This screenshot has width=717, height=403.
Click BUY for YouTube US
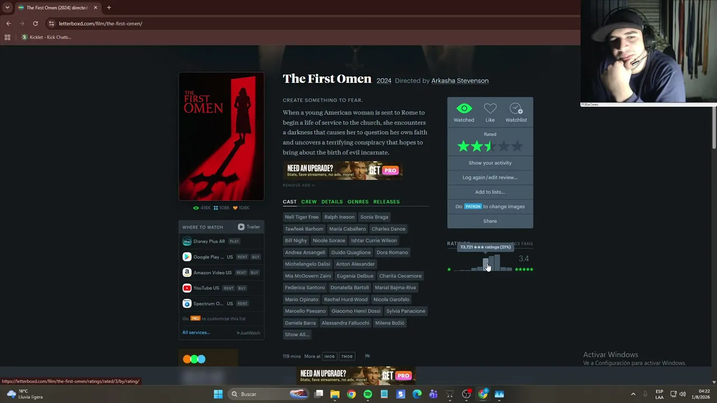pos(242,288)
